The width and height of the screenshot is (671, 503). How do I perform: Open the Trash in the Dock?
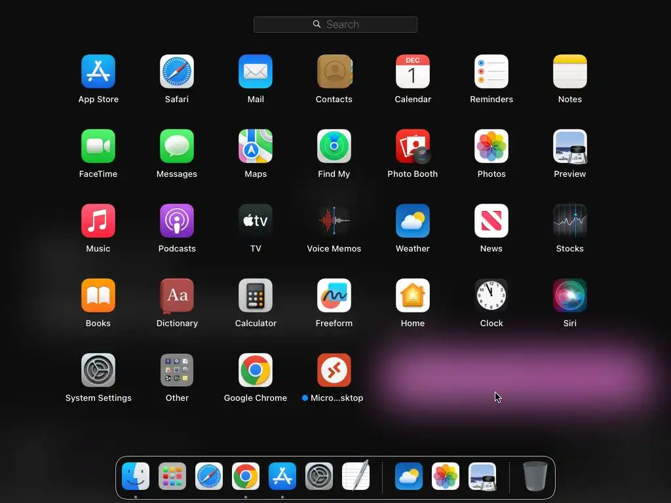(535, 476)
